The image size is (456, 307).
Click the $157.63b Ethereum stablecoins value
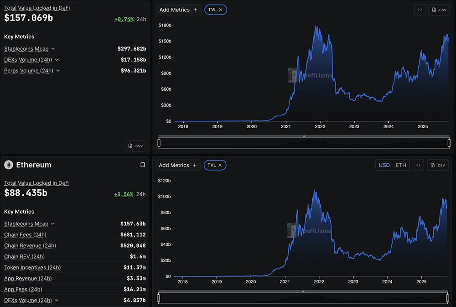click(133, 224)
